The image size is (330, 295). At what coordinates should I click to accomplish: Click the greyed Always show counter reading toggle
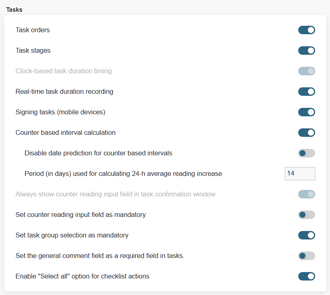306,194
